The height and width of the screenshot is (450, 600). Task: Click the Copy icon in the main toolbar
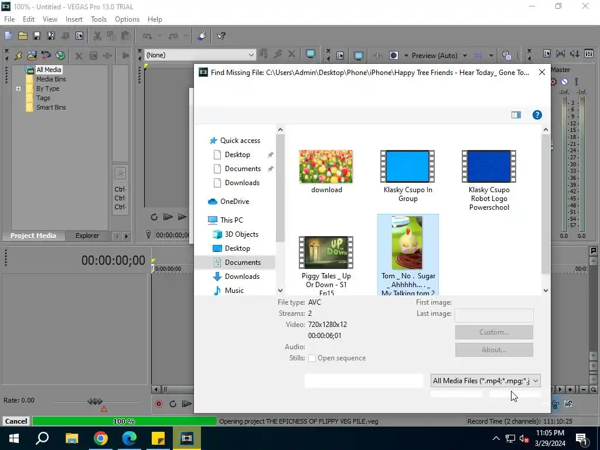111,36
